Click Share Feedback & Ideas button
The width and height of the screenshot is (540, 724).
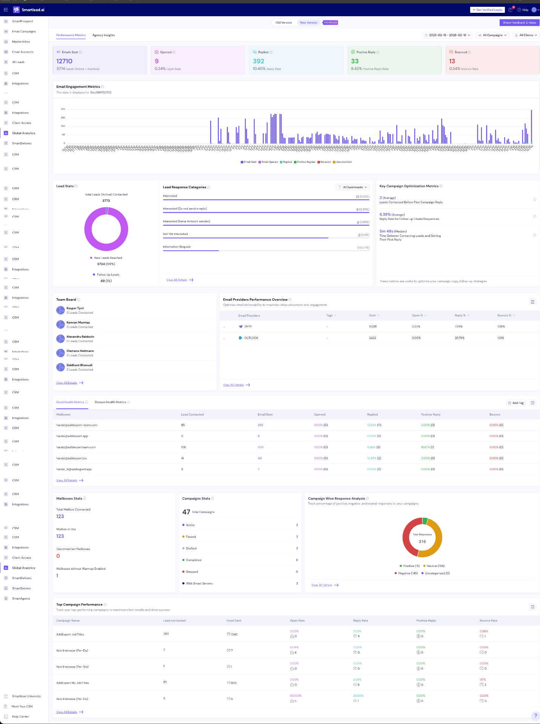(x=519, y=23)
